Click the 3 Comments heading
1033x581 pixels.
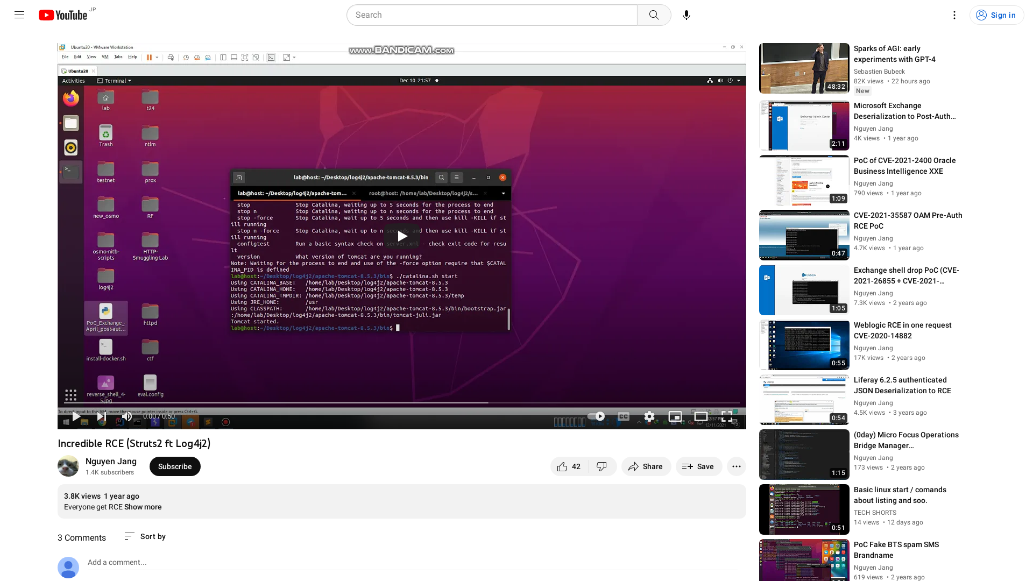click(82, 537)
